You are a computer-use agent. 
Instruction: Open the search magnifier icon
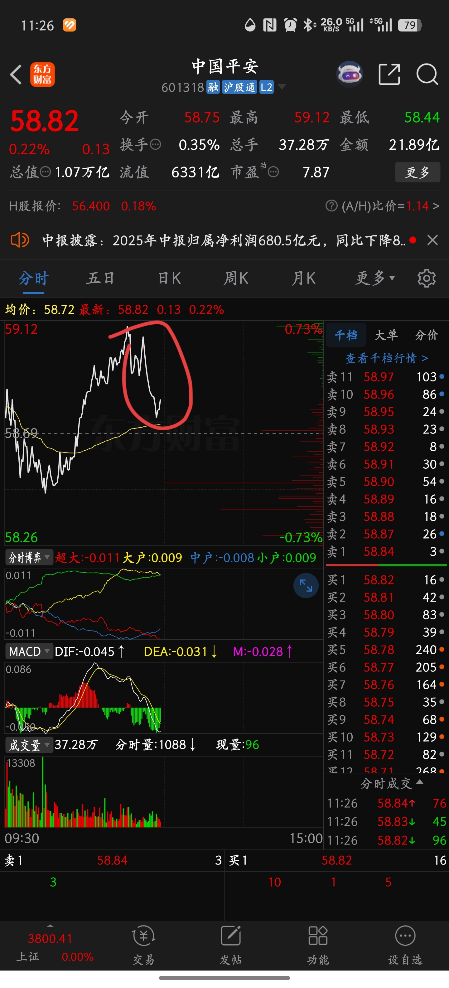(427, 74)
